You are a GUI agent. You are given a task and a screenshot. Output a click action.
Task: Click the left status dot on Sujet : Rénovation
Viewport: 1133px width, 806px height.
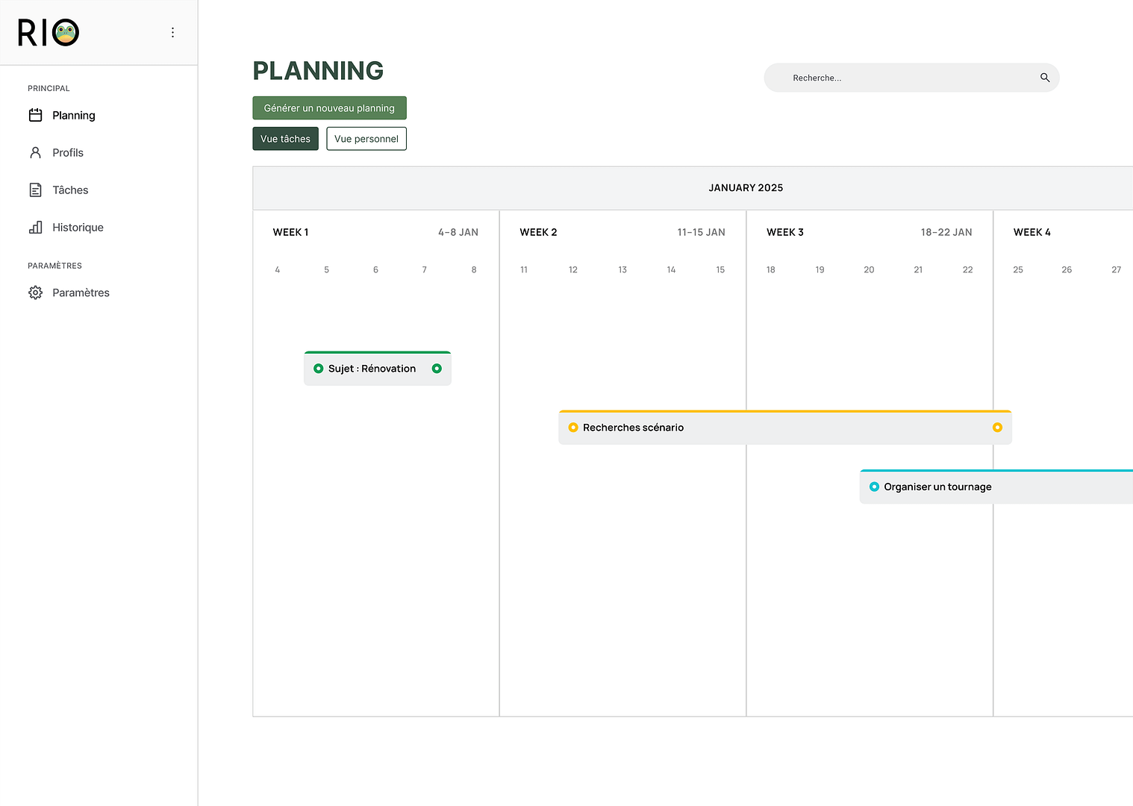(x=318, y=368)
